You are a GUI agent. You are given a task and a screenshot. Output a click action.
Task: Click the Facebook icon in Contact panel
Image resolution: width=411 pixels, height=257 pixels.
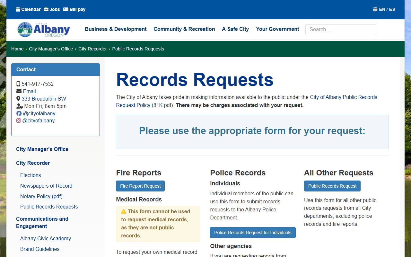[19, 113]
